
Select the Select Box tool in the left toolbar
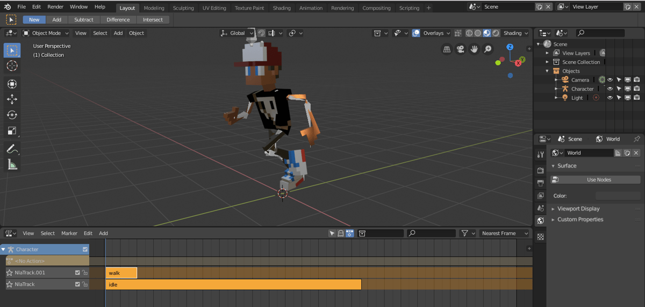coord(12,50)
